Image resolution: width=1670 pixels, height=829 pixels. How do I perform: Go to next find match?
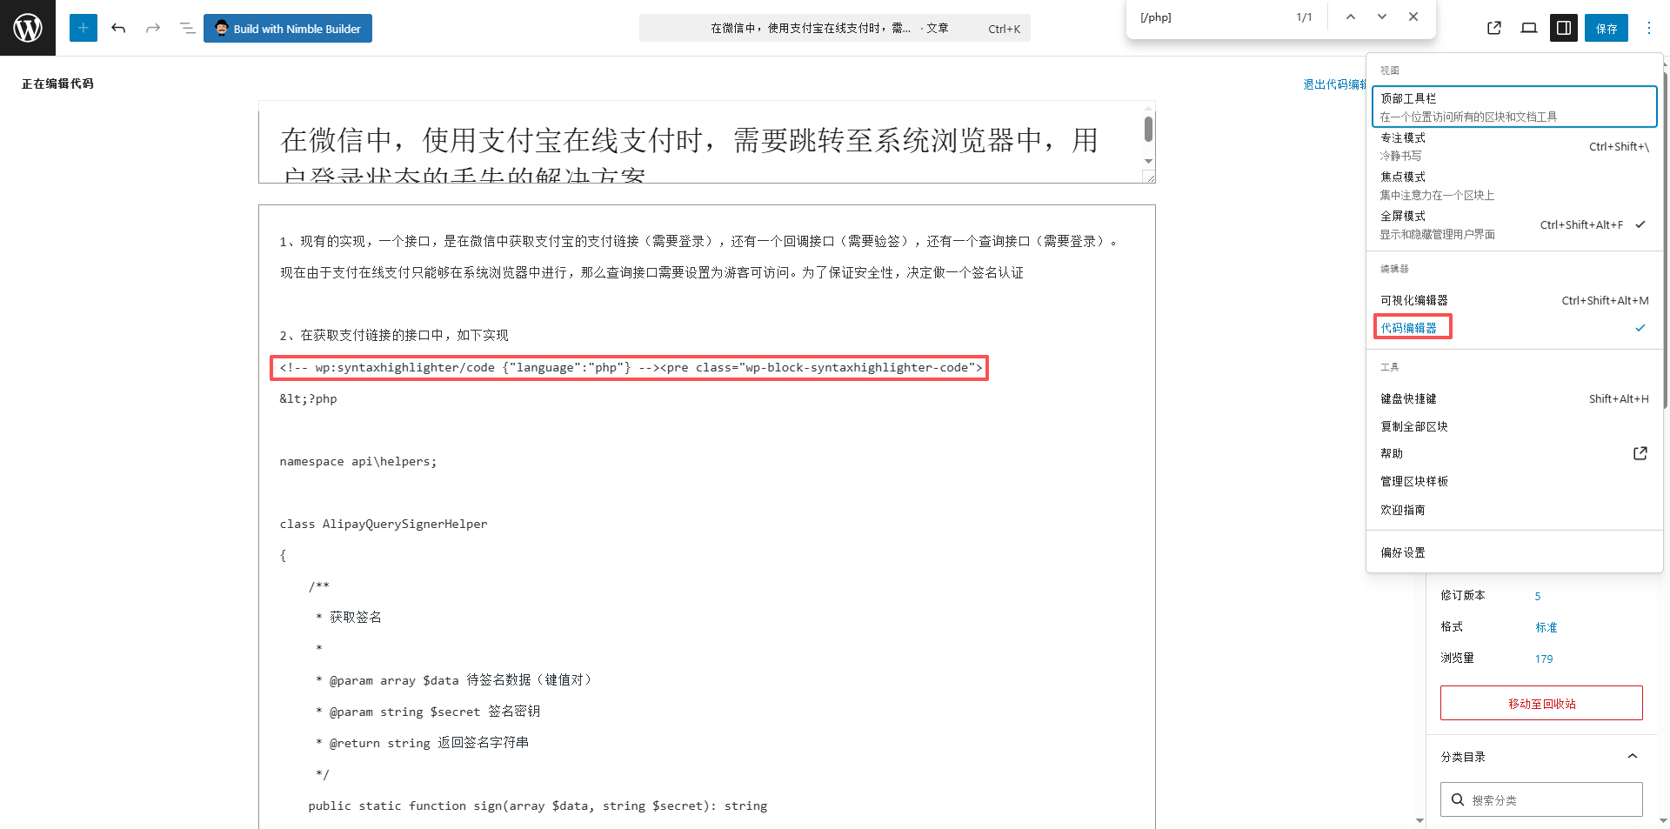tap(1382, 17)
